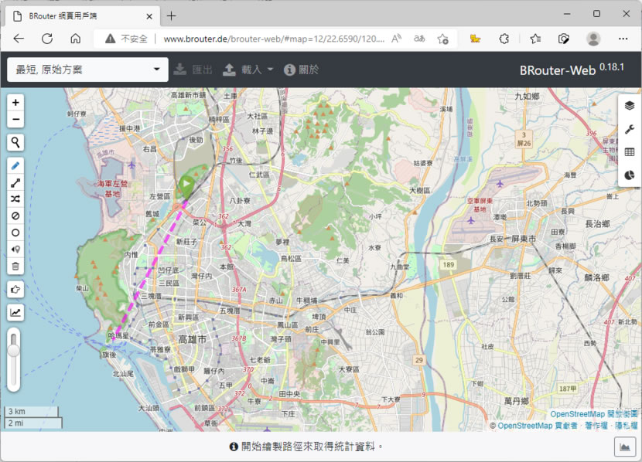Open the elevation chart line graph icon
Screen dimensions: 642x462
[x=15, y=312]
